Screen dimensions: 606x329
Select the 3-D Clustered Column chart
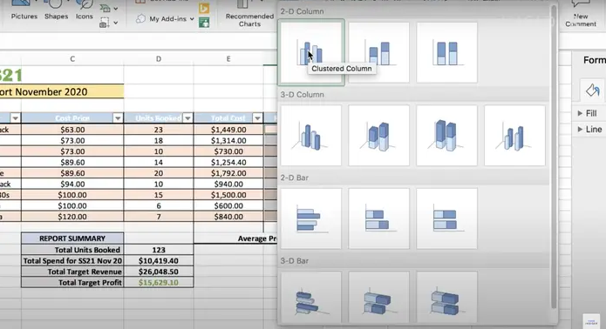(311, 136)
